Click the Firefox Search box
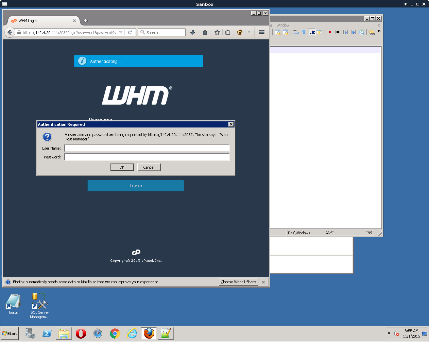Image resolution: width=429 pixels, height=342 pixels. coord(162,32)
